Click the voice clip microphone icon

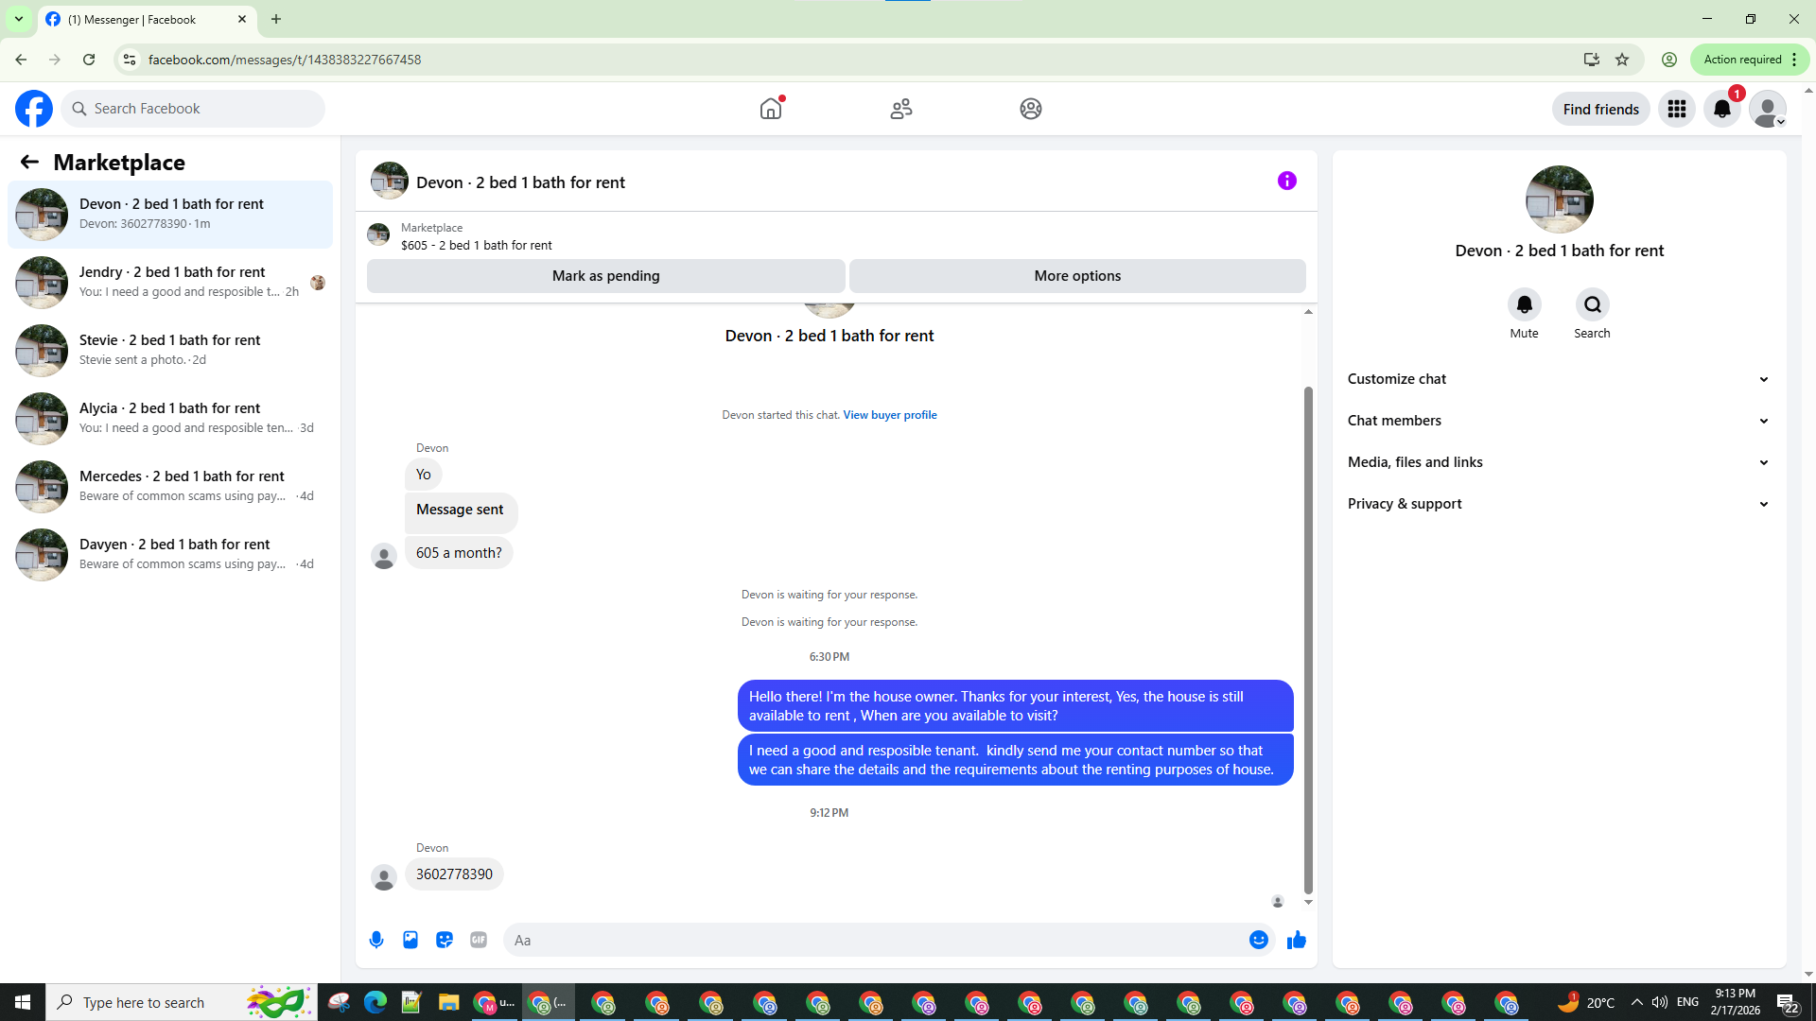[376, 940]
